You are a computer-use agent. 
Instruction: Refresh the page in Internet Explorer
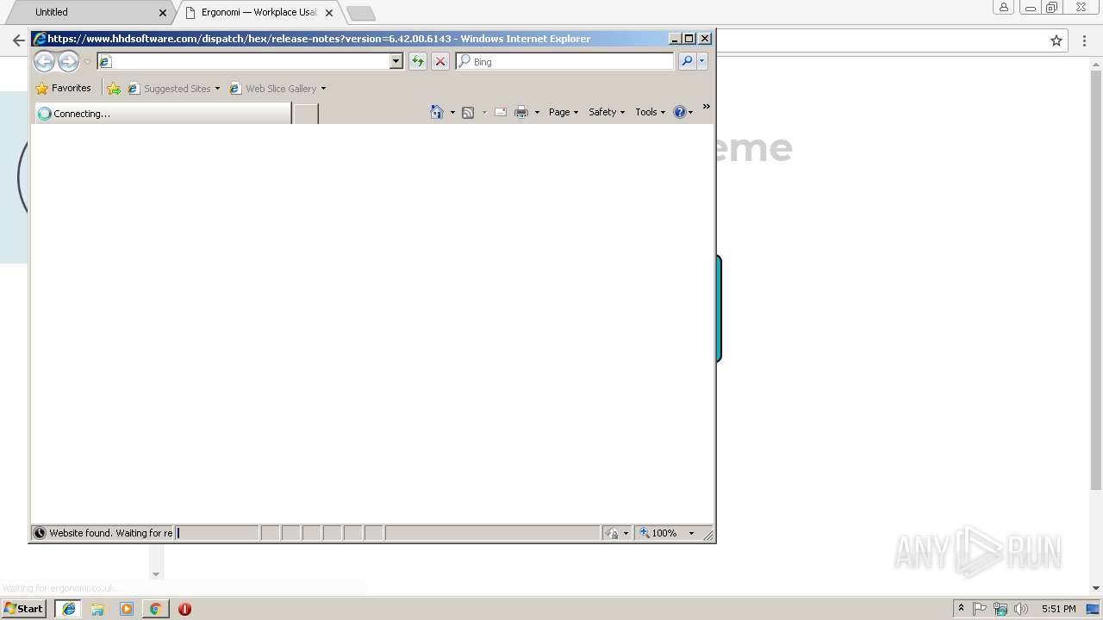point(417,61)
